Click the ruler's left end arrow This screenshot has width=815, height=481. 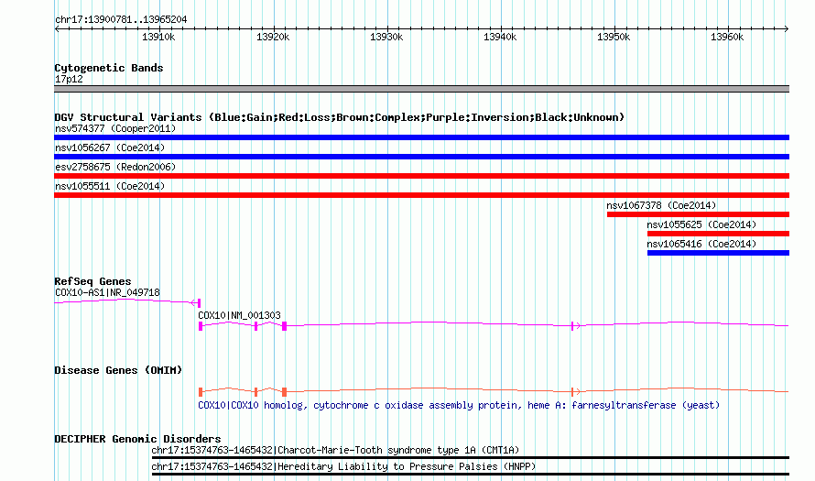coord(57,29)
